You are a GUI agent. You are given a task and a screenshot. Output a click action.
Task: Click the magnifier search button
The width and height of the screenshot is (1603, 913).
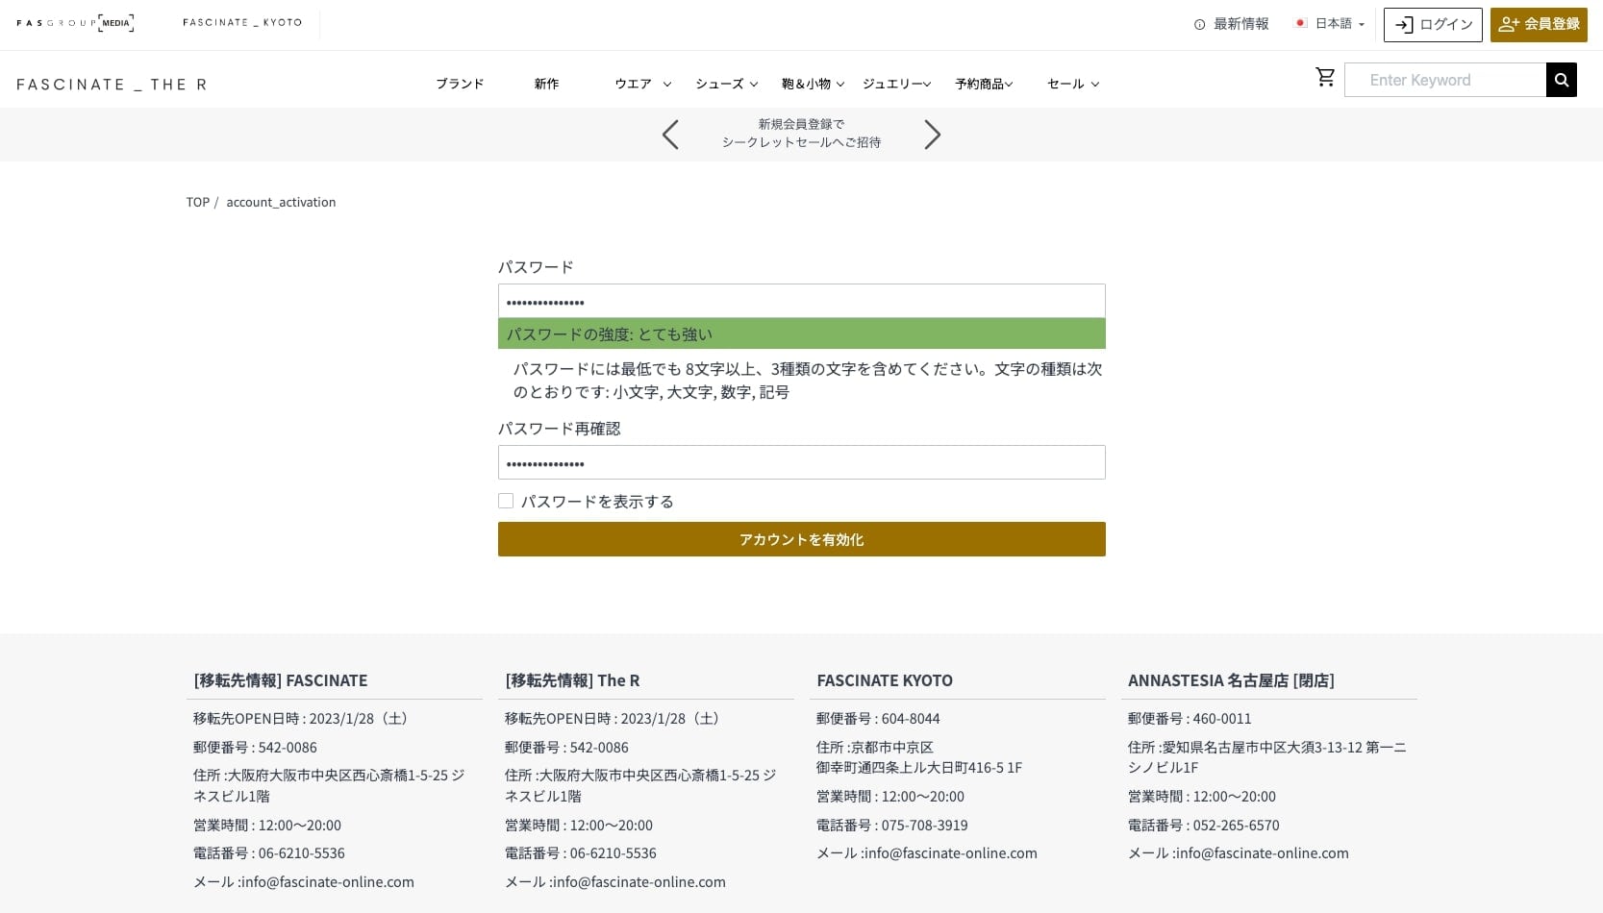1561,80
